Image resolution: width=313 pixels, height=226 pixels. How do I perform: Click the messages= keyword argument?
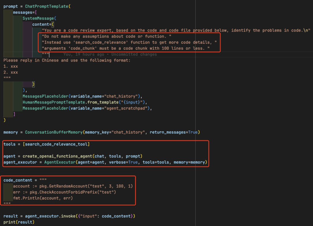24,12
